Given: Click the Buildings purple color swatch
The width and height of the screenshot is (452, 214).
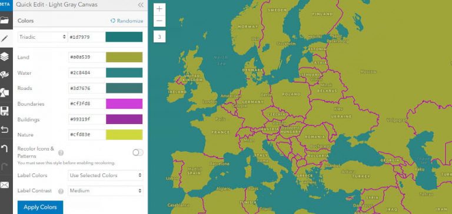Looking at the screenshot, I should (x=124, y=119).
